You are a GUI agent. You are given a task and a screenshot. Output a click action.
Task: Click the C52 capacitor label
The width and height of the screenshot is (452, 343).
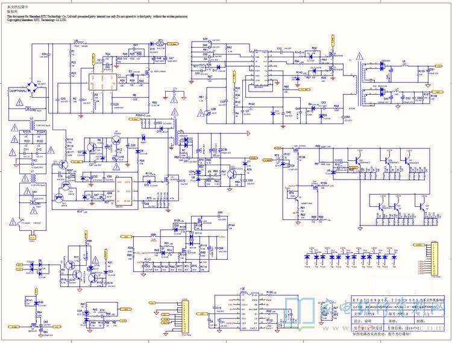click(408, 98)
